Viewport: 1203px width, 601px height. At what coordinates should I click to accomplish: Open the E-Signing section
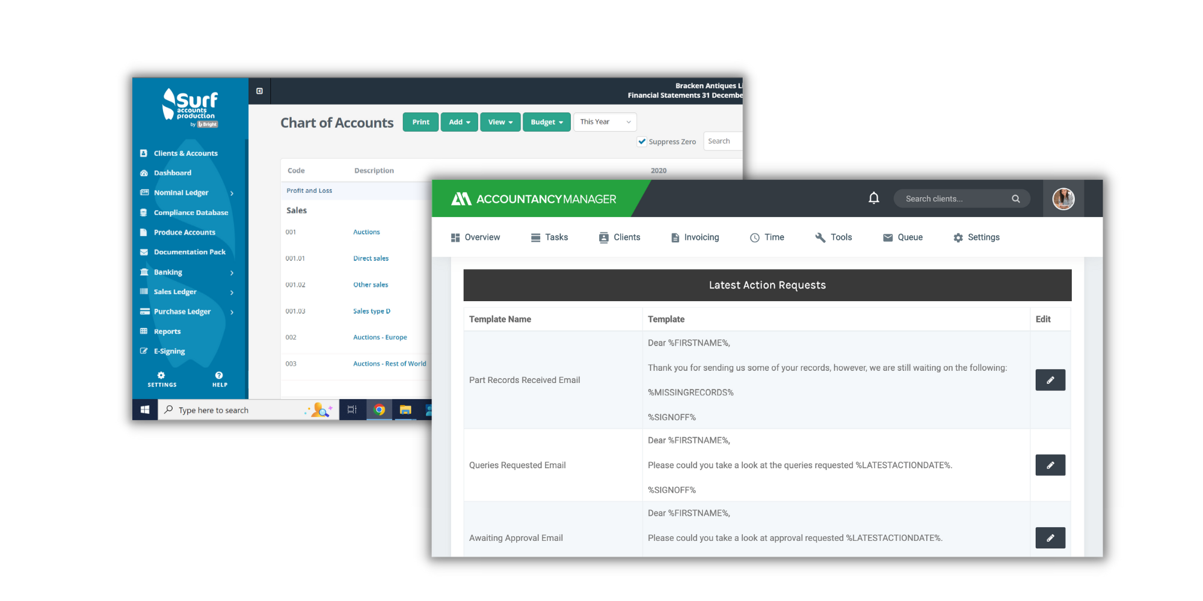point(168,351)
